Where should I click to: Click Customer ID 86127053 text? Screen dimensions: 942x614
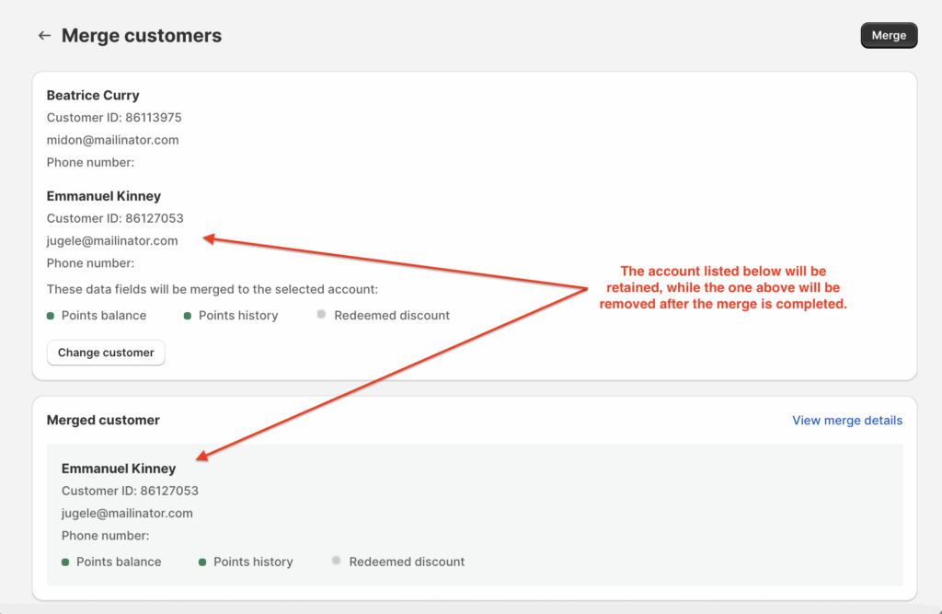coord(116,218)
